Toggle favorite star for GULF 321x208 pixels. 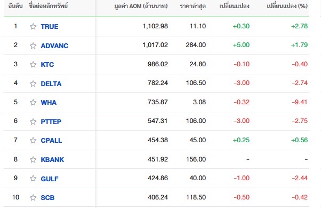pos(33,179)
